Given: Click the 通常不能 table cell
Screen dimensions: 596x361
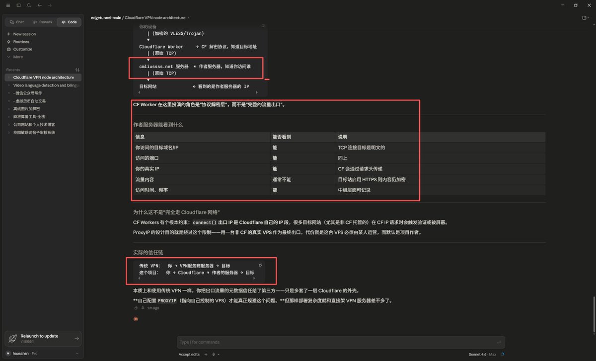Looking at the screenshot, I should tap(303, 179).
